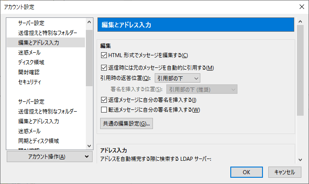The width and height of the screenshot is (309, 184).
Task: Click アドレス入力 section heading
Action: [x=114, y=151]
